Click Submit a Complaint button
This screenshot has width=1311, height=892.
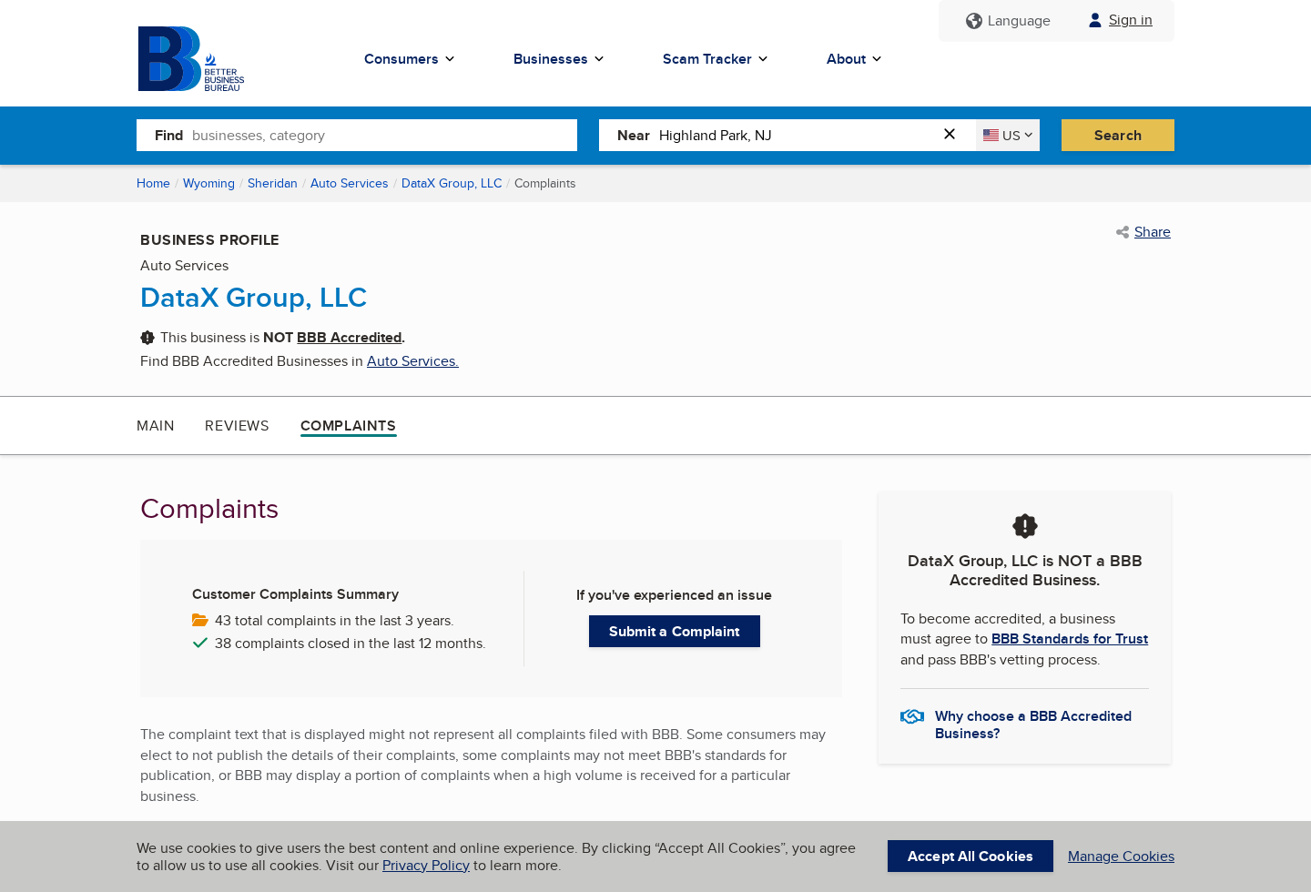tap(675, 632)
